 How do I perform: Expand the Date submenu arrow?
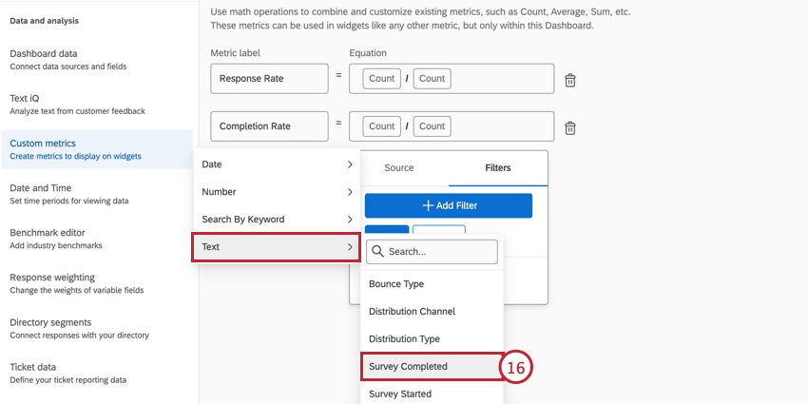pos(350,164)
